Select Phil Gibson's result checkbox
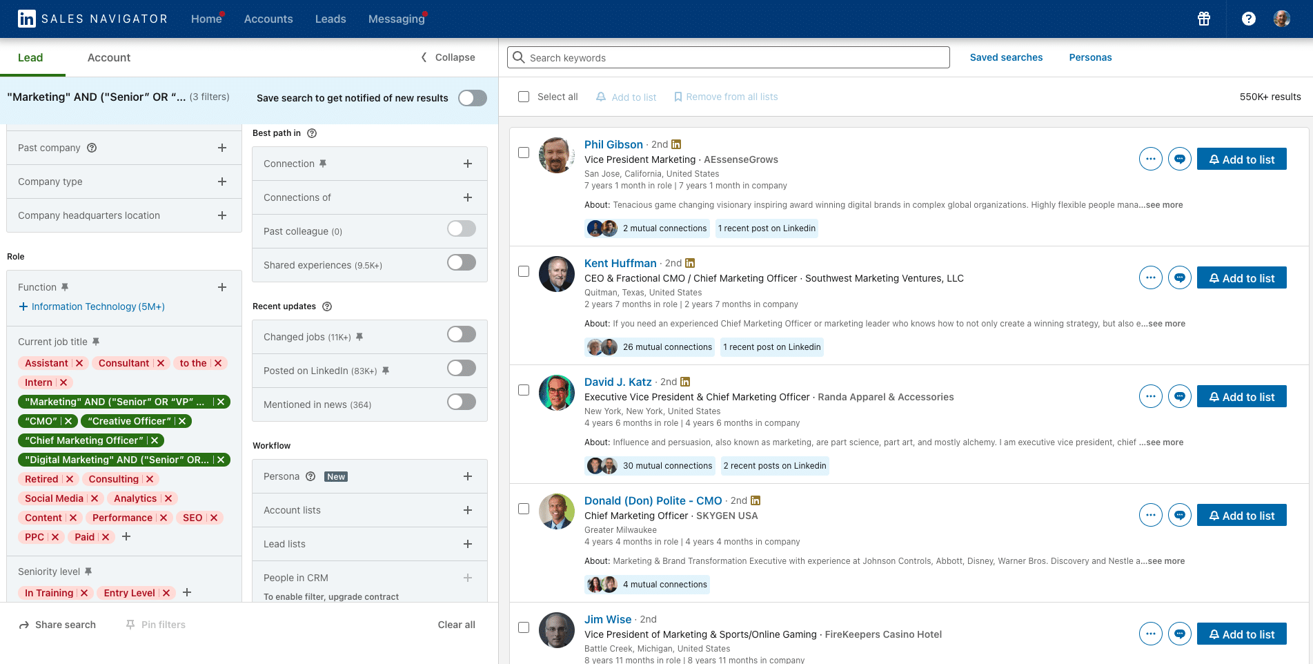 coord(524,153)
